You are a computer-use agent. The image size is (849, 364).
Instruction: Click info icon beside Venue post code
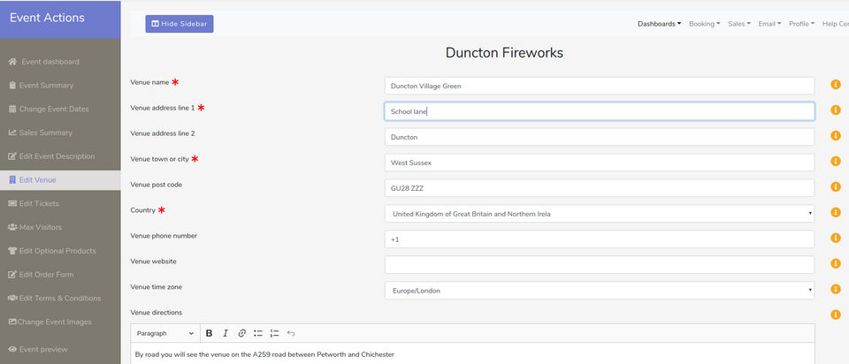pyautogui.click(x=836, y=186)
